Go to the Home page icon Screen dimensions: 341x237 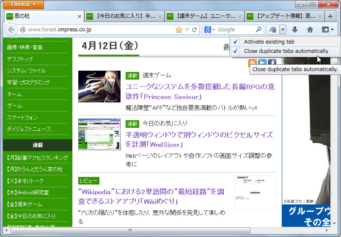click(x=310, y=30)
